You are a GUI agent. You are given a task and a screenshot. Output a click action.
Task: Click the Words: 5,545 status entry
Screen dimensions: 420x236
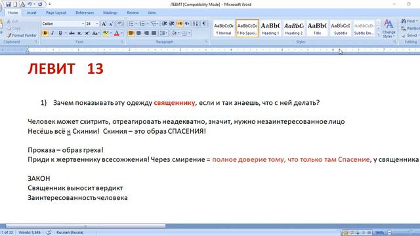click(x=30, y=233)
